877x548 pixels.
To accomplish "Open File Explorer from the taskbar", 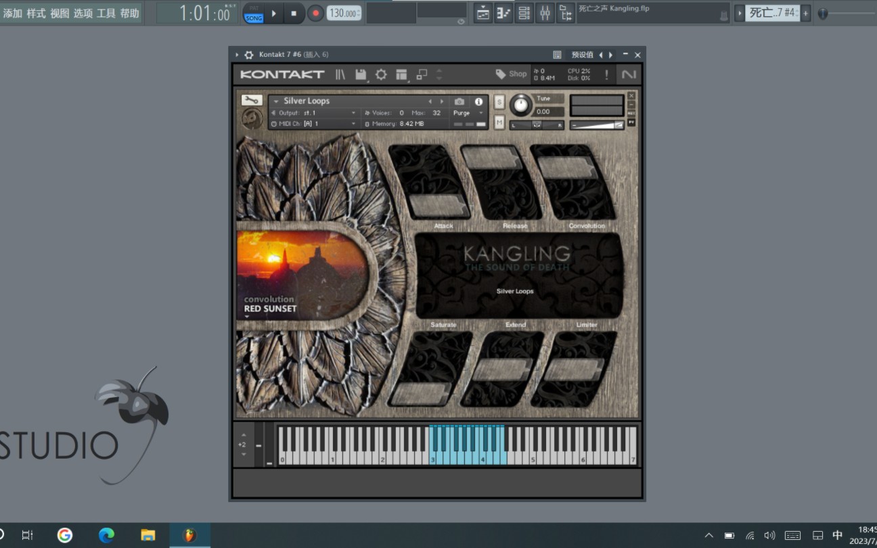I will click(x=148, y=535).
